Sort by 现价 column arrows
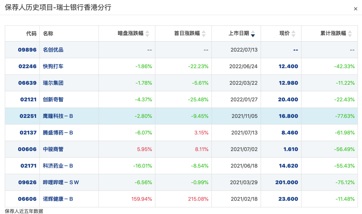 [293, 34]
